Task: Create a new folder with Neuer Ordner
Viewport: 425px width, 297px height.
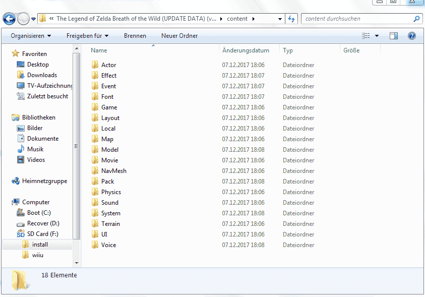Action: coord(179,36)
